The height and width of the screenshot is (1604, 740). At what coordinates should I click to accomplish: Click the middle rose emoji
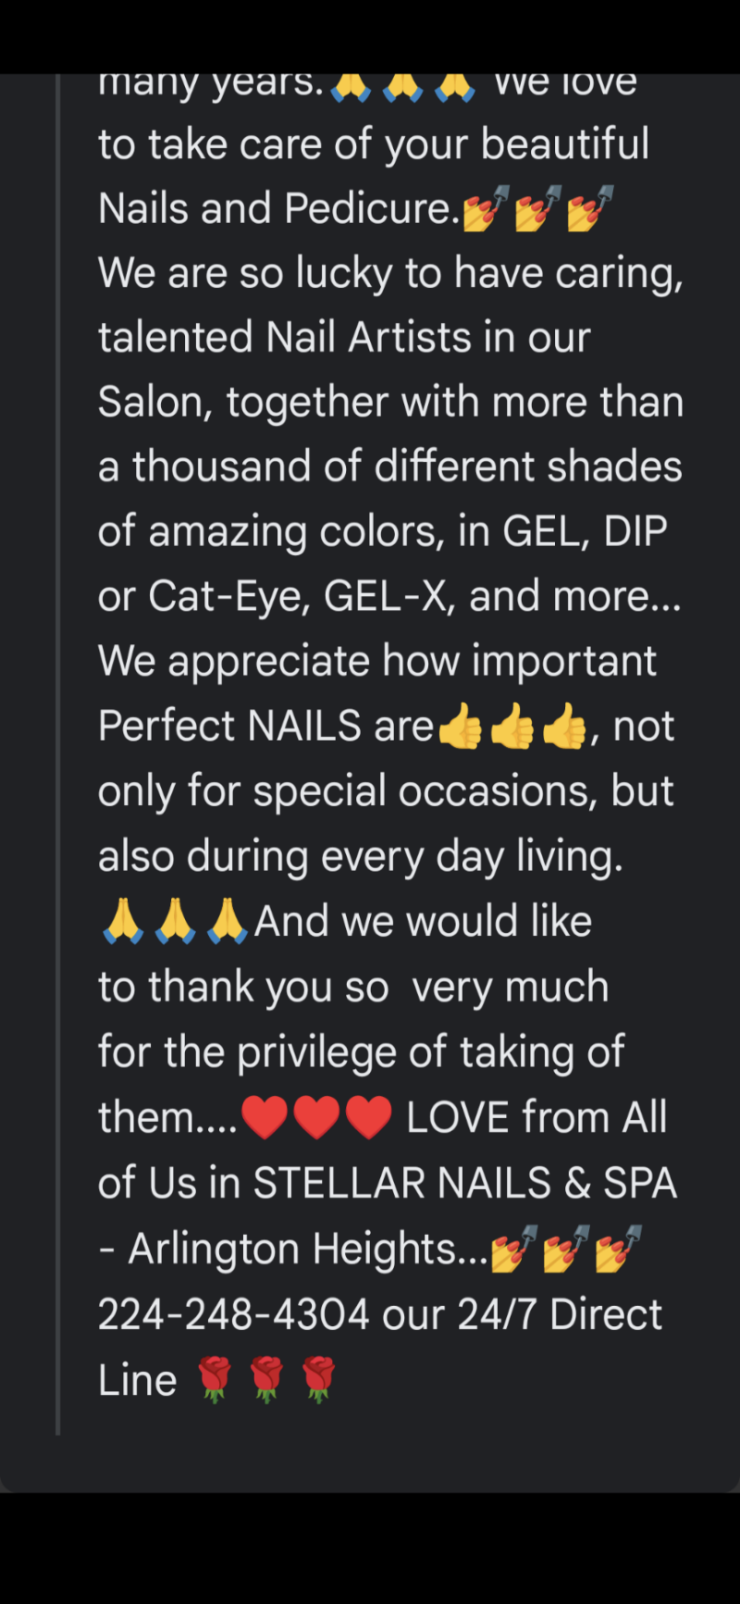pos(266,1380)
